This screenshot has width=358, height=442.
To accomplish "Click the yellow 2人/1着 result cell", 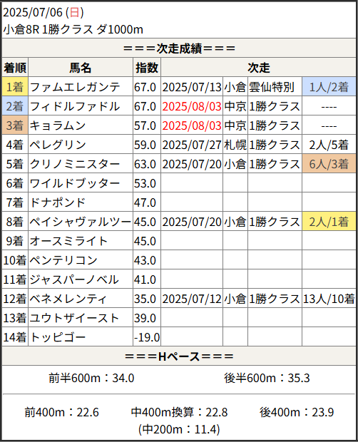I will tap(329, 222).
